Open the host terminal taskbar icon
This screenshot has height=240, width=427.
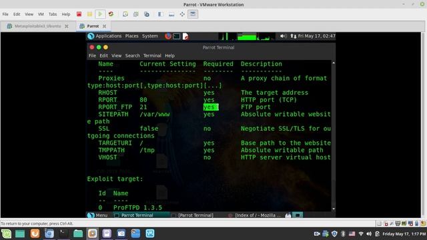(63, 233)
